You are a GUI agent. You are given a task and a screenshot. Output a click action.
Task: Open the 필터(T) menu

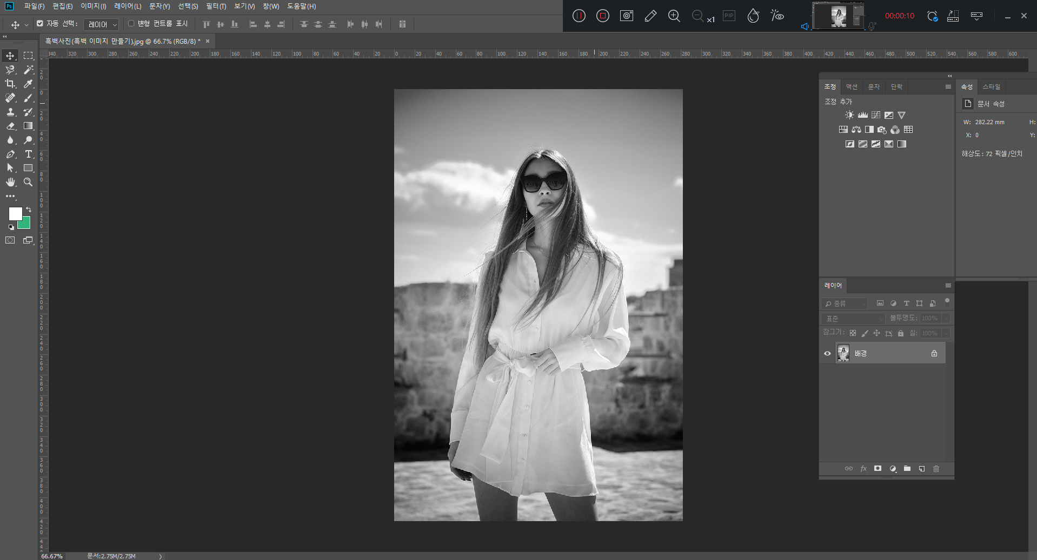point(216,6)
